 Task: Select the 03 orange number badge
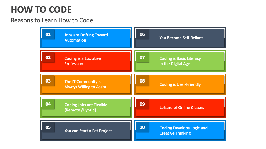point(48,81)
